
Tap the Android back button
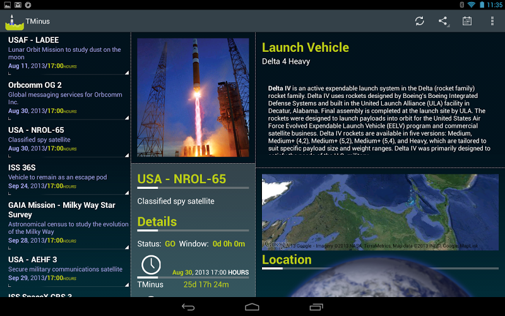coord(188,307)
